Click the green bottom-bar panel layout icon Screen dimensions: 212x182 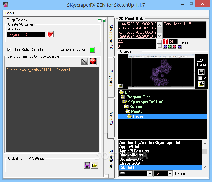coord(104,20)
